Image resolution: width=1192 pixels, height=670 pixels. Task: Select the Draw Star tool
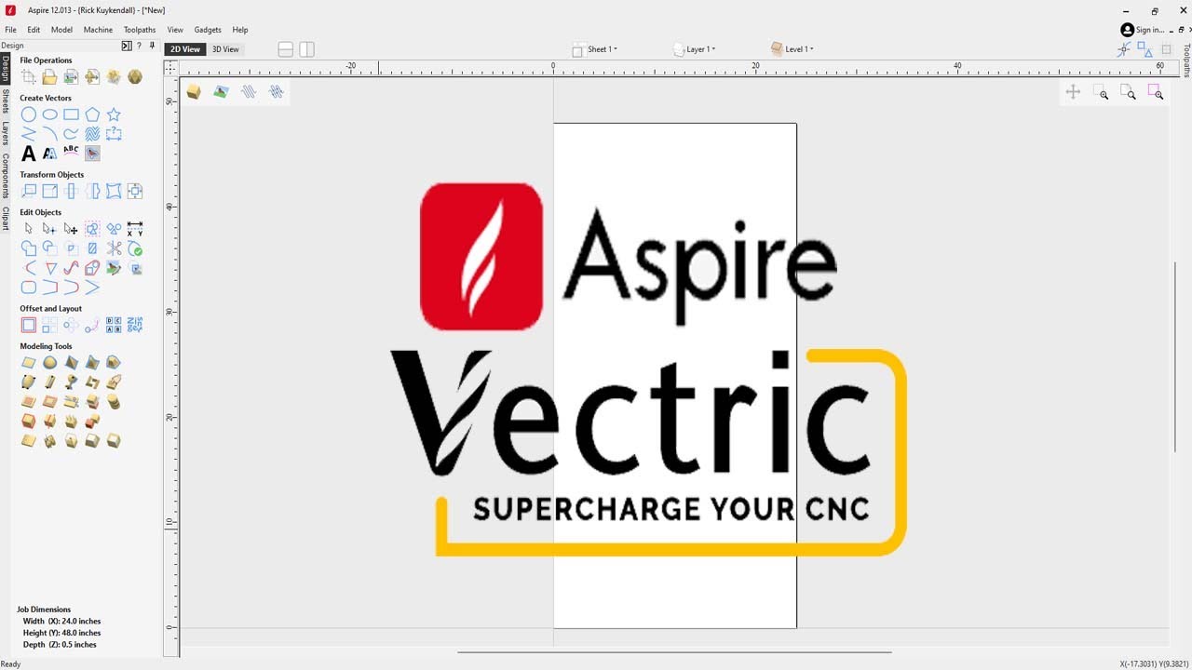click(x=114, y=114)
